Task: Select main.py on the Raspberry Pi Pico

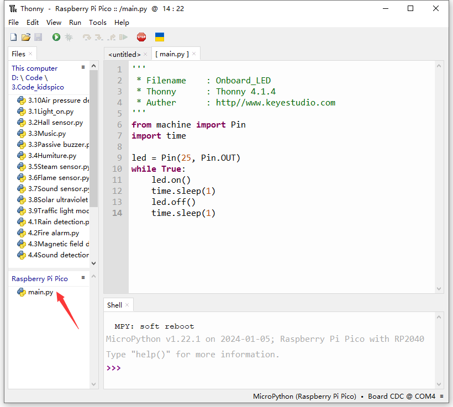Action: click(x=35, y=292)
